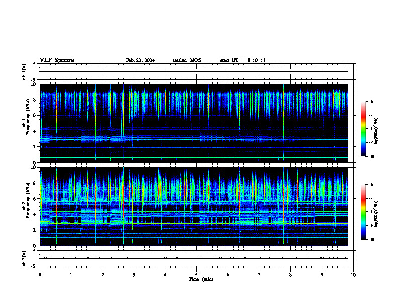Click the "ch.1(V)" axis label
The width and height of the screenshot is (398, 308).
click(24, 71)
